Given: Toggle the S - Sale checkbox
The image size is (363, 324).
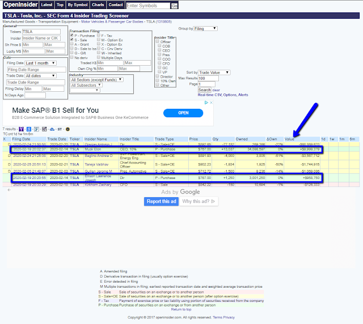Looking at the screenshot, I should pos(72,40).
